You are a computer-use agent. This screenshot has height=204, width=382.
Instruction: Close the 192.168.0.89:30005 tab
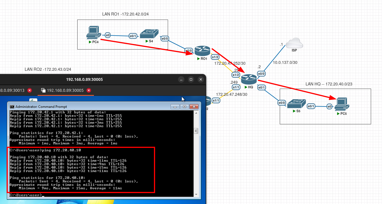point(89,90)
